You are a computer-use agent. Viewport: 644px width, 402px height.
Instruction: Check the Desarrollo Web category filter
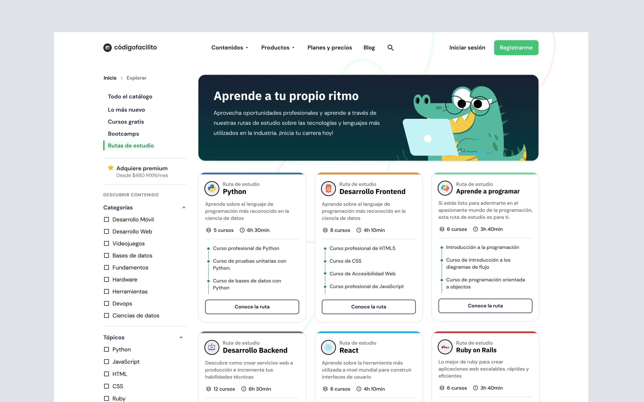coord(106,231)
